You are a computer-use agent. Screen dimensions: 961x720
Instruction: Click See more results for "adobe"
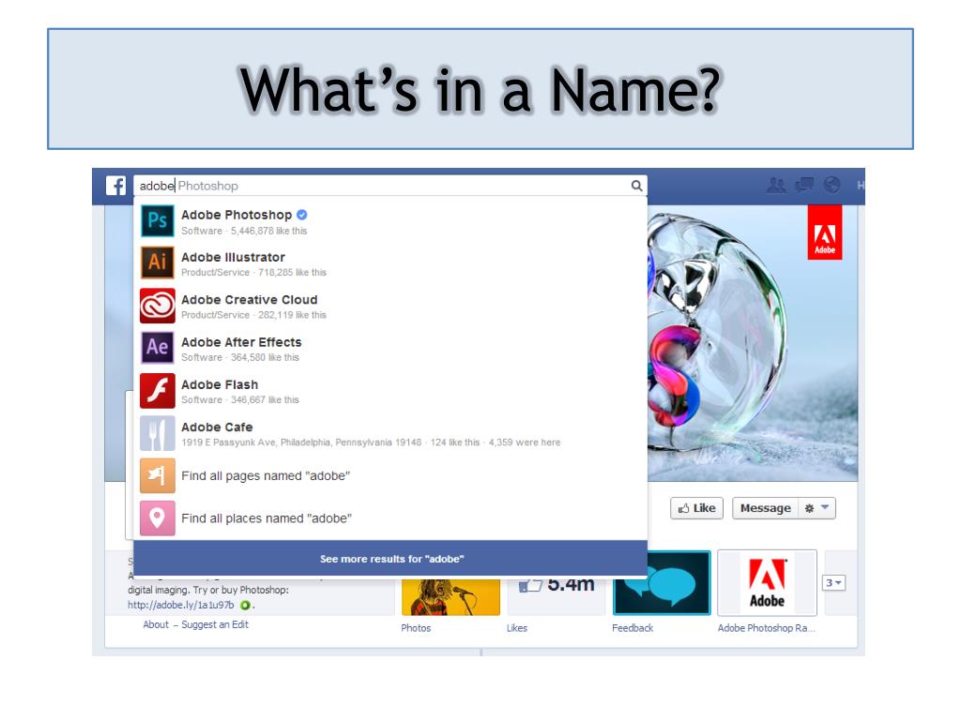coord(390,559)
